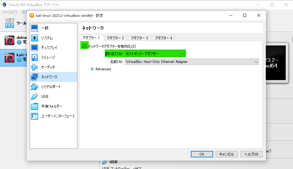Select the USB plug icon in sidebar
The image size is (293, 169).
34,97
